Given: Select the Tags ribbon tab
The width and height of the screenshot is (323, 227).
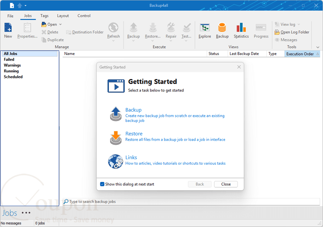Looking at the screenshot, I should (44, 16).
